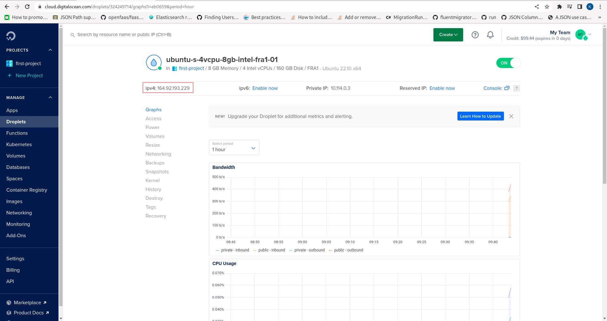Viewport: 607px width, 321px height.
Task: Click the droplet water drop icon
Action: click(x=154, y=63)
